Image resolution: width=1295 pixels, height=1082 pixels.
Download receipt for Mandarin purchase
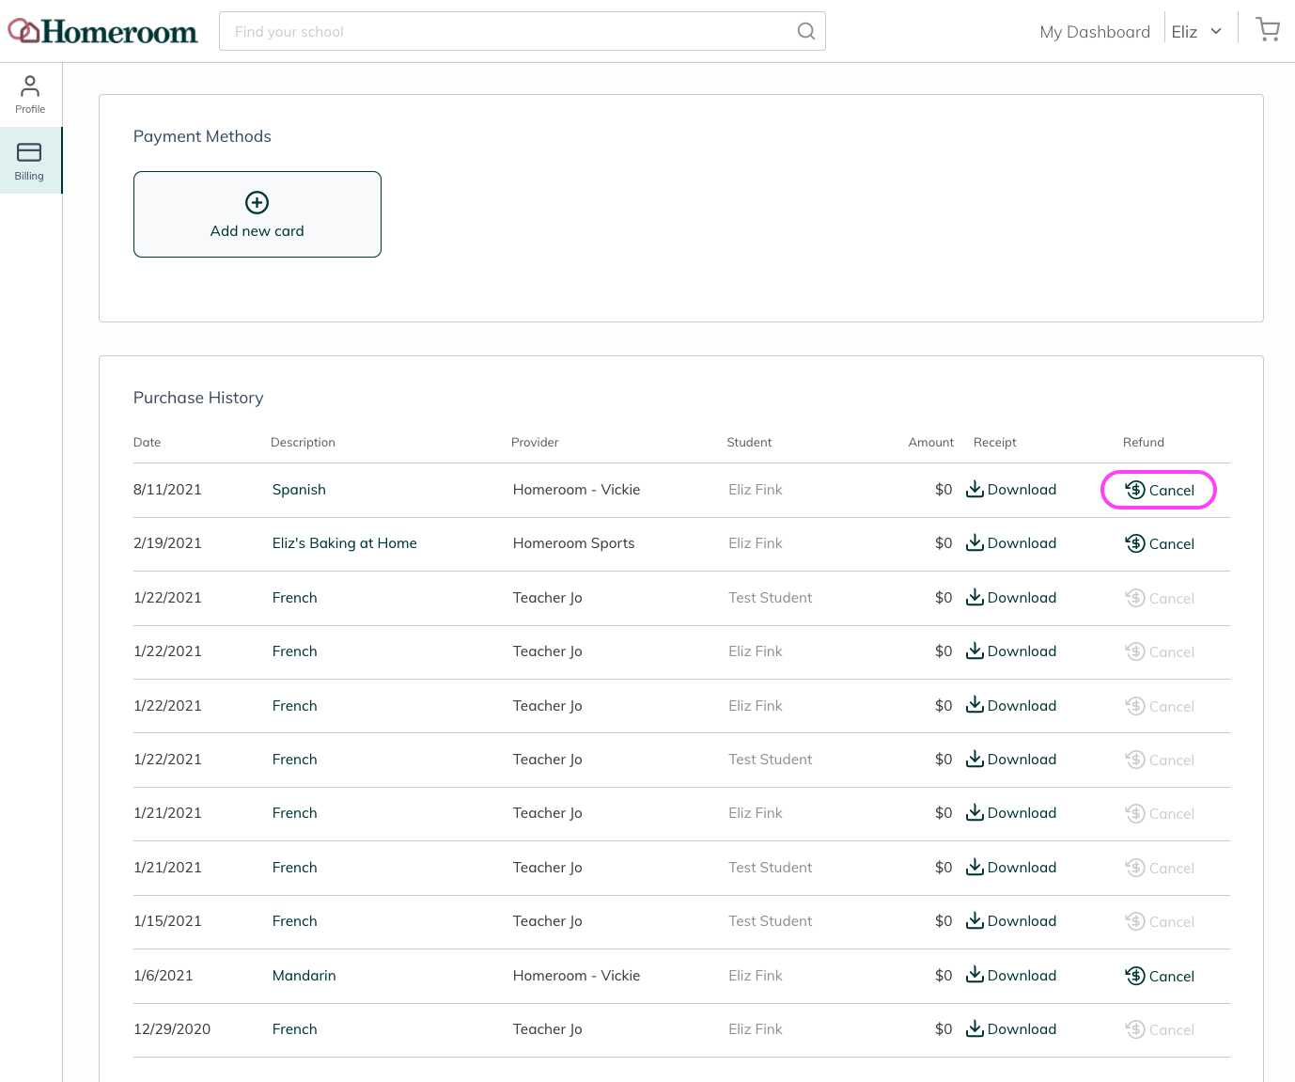pos(1011,976)
